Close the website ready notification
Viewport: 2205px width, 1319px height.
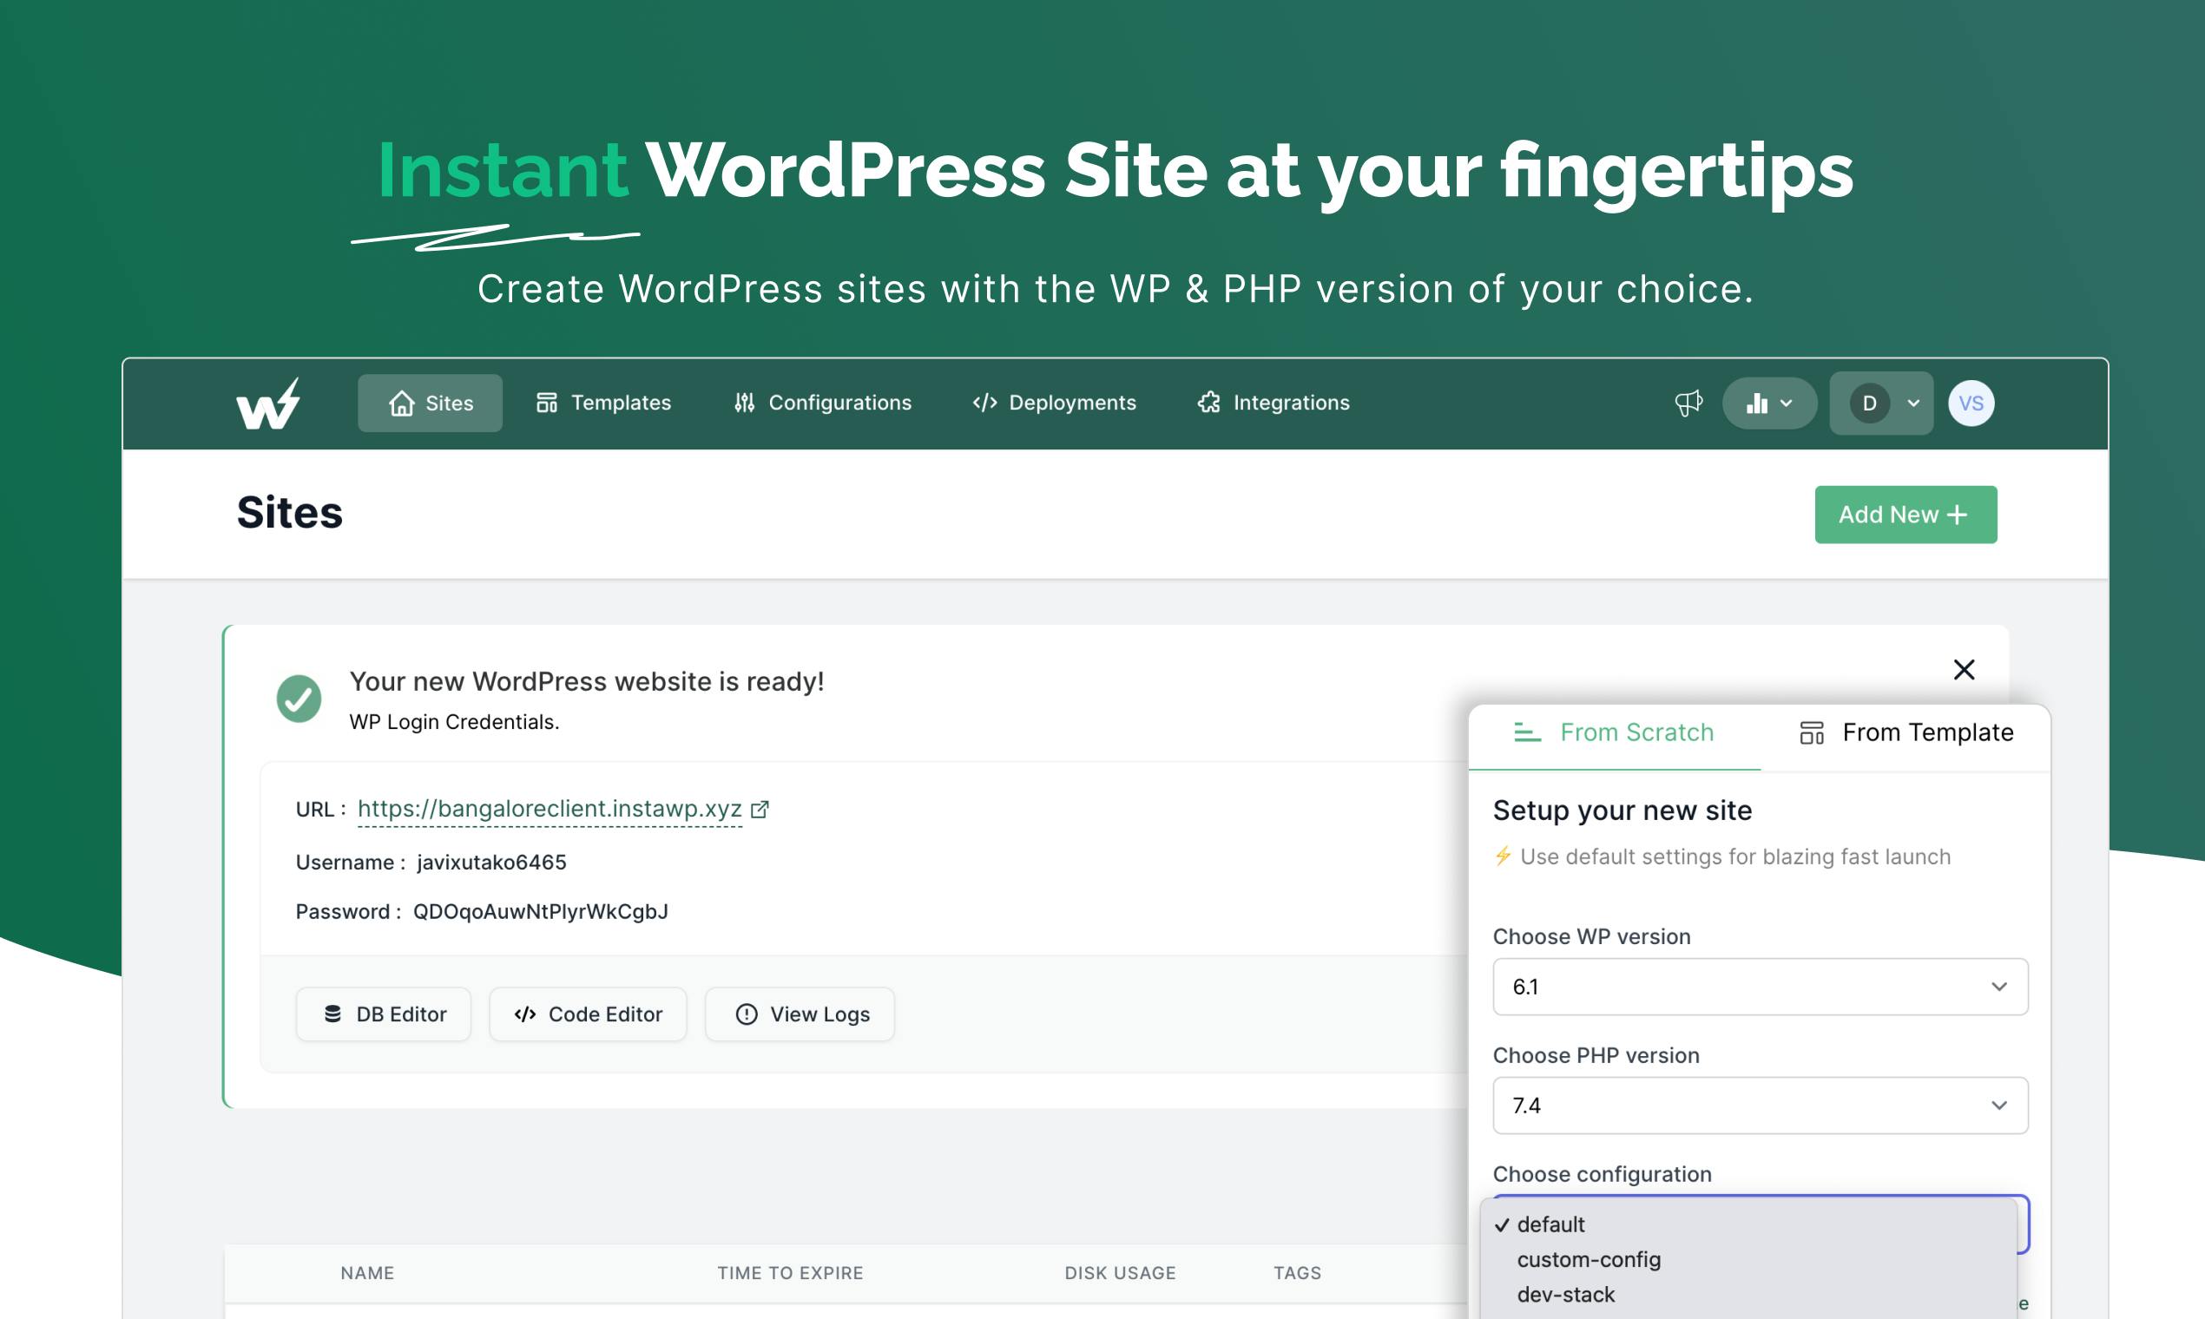1964,669
